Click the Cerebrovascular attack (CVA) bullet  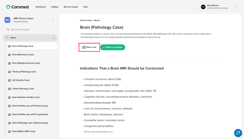101,85
